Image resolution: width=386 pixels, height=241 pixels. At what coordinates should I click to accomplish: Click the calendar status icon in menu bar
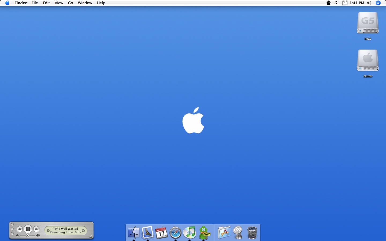(x=345, y=3)
